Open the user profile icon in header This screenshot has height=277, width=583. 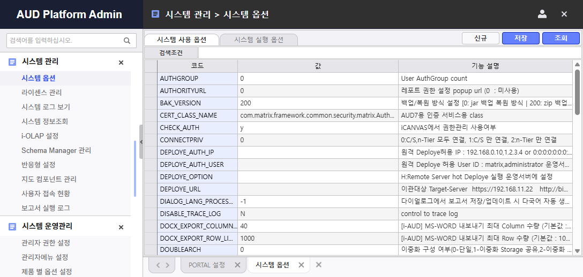[x=542, y=14]
